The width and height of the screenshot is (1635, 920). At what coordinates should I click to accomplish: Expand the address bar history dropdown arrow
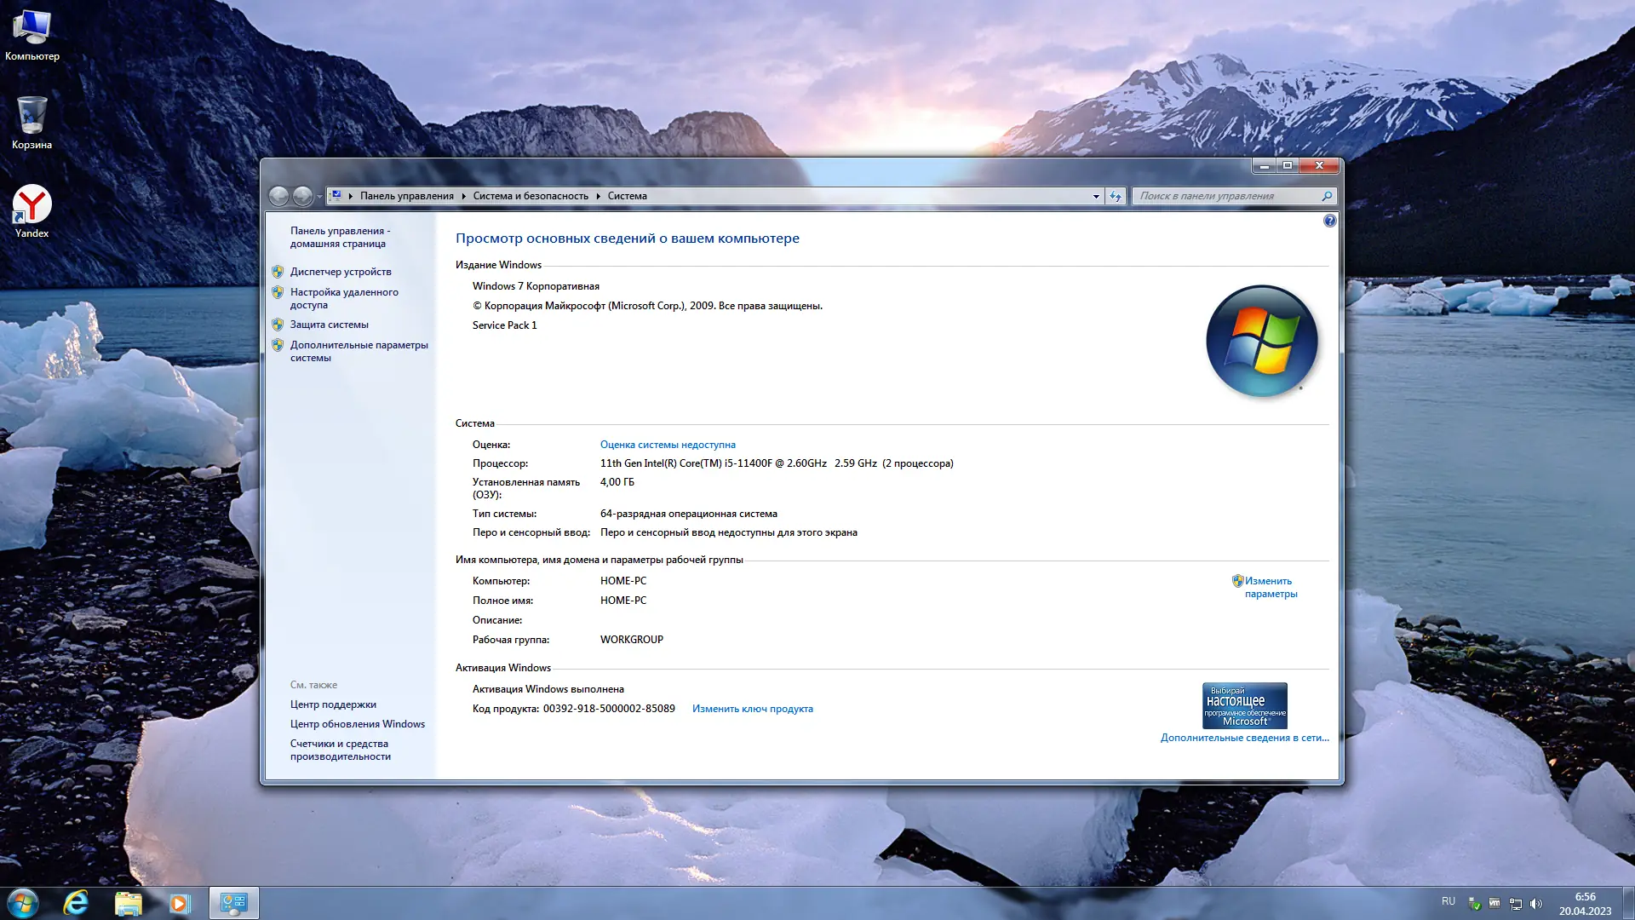coord(1096,196)
